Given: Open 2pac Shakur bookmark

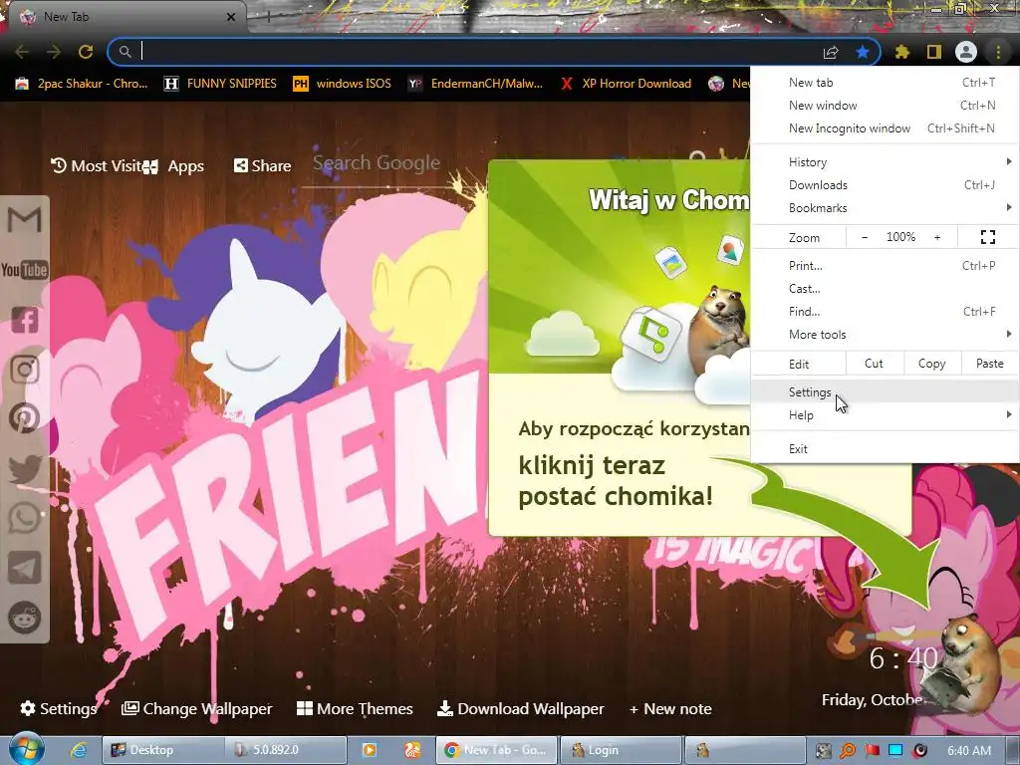Looking at the screenshot, I should point(82,84).
